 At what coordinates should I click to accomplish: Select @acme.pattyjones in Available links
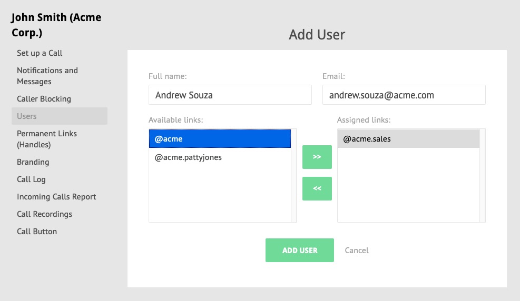(220, 157)
